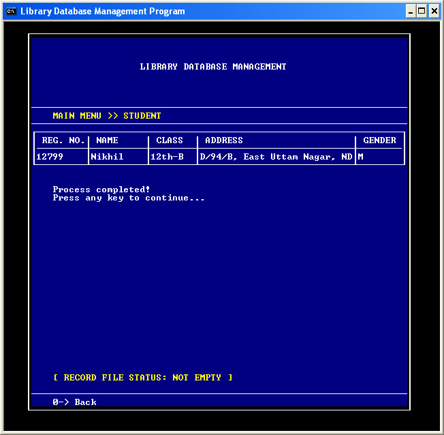Click the console icon in the title bar
This screenshot has height=435, width=444.
coord(11,11)
